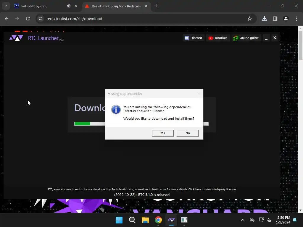Mute the RetroBlit tab audio icon
The image size is (303, 227).
(69, 6)
